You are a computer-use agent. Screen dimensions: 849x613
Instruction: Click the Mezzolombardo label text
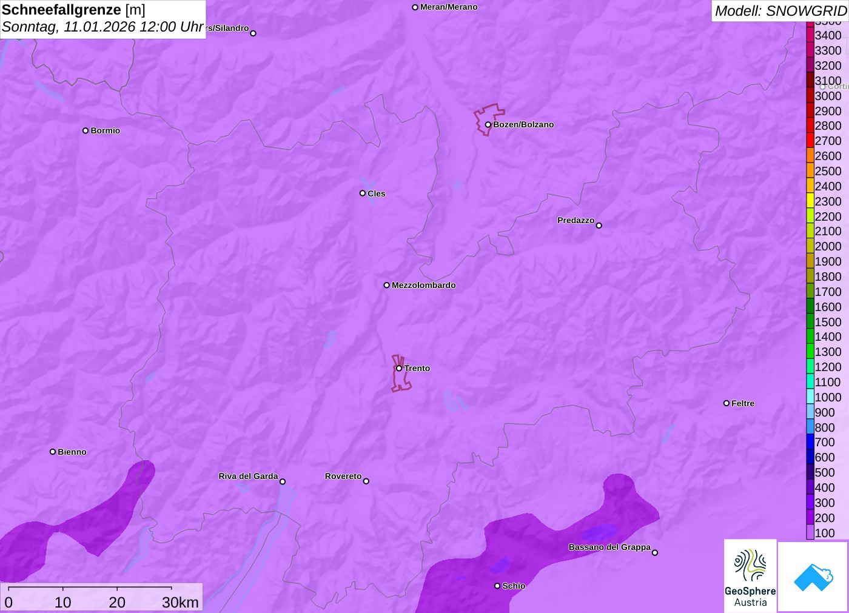[424, 285]
